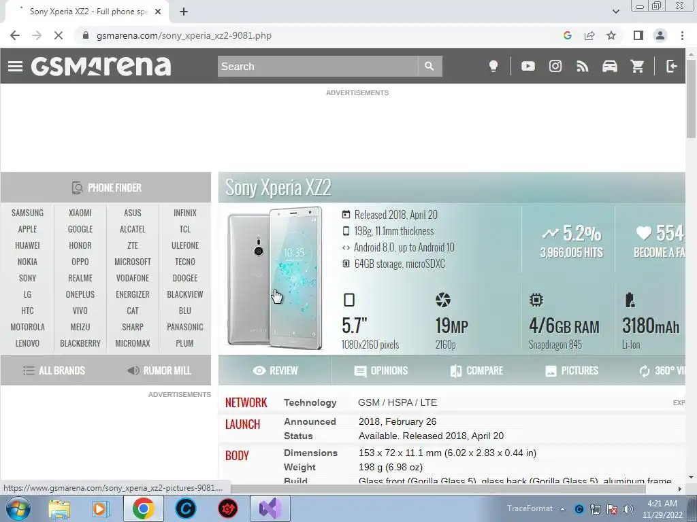Open Chrome from the taskbar
Viewport: 697px width, 522px height.
[x=143, y=508]
